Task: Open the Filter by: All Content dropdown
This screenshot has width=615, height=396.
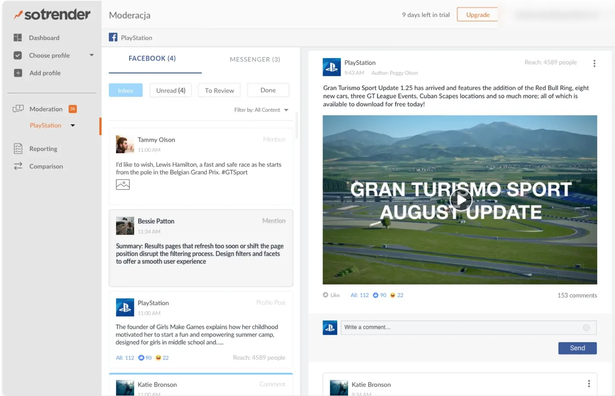Action: coord(261,110)
